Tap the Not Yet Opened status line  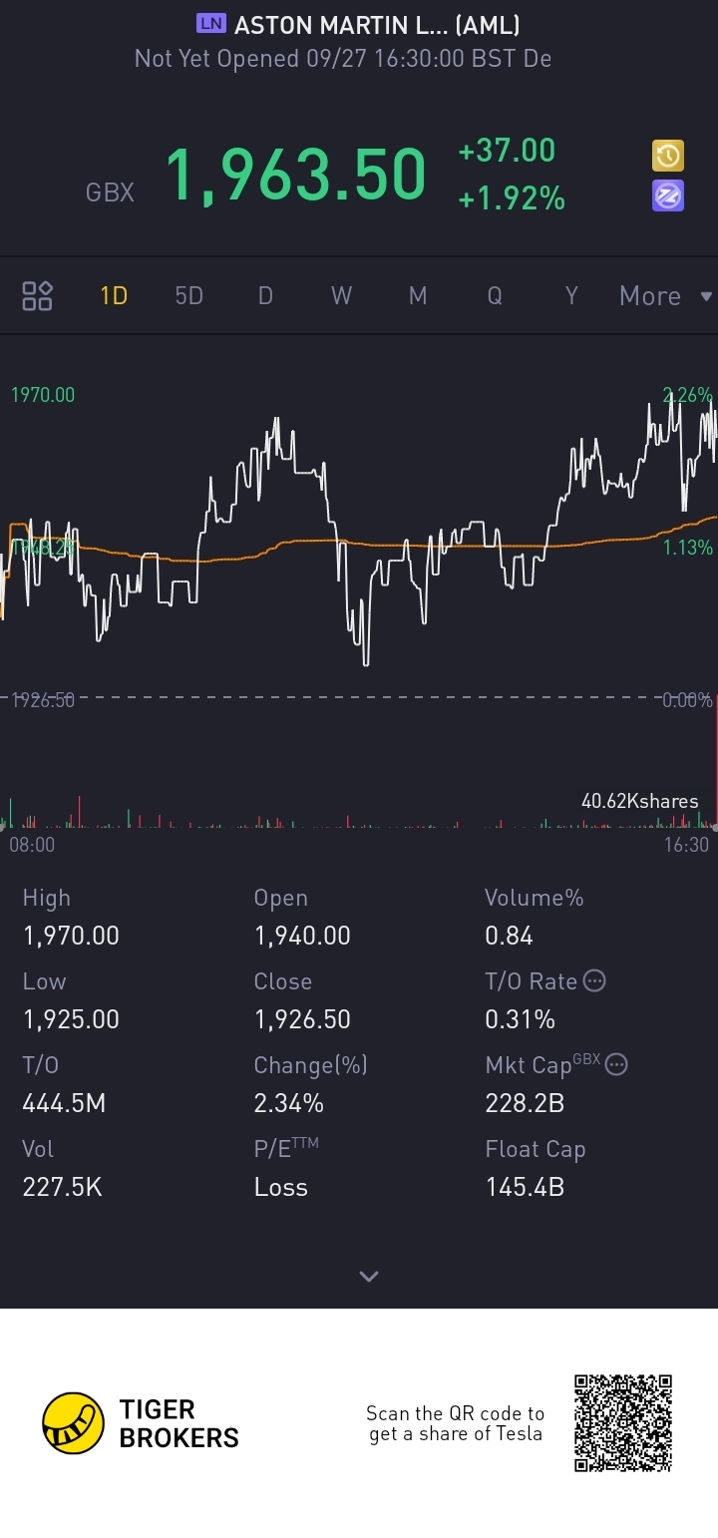[343, 59]
